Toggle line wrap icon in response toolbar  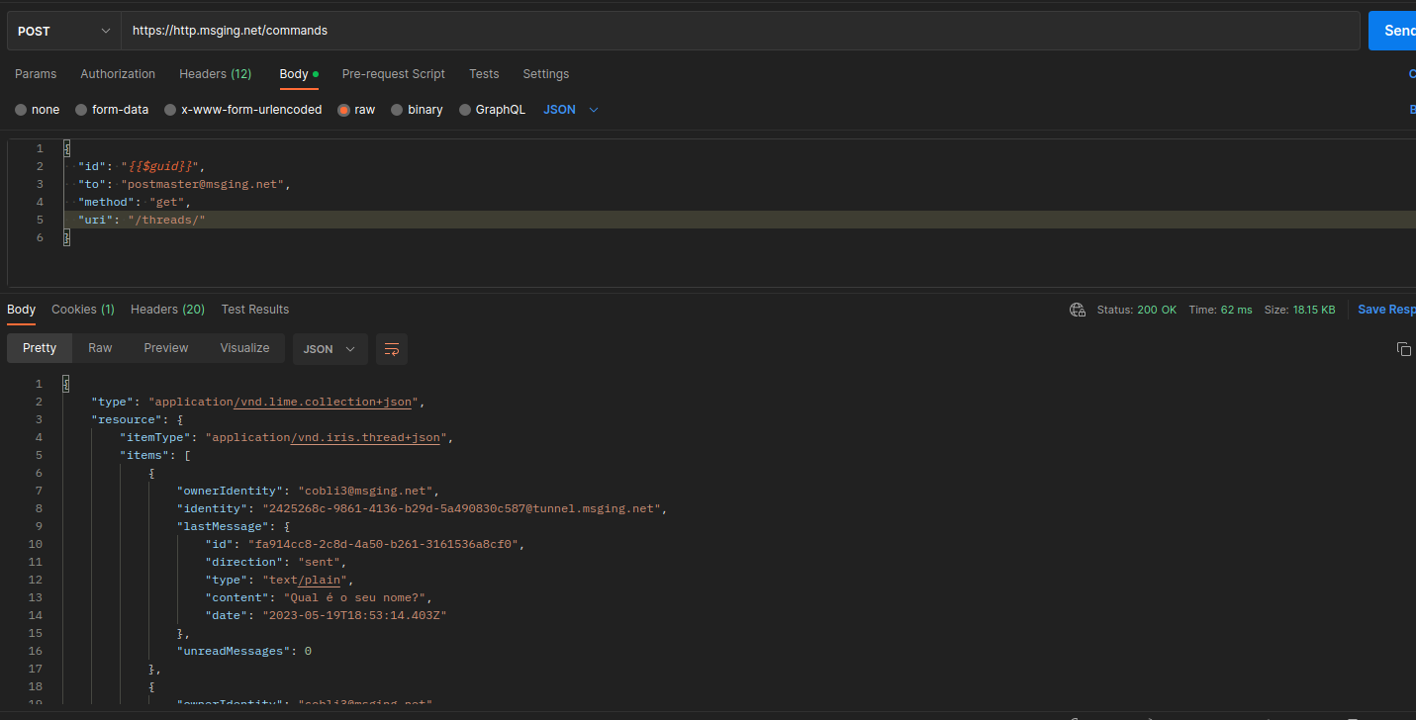[x=392, y=349]
